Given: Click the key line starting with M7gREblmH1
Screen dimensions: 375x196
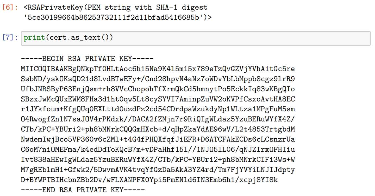Looking at the screenshot, I should click(158, 170).
